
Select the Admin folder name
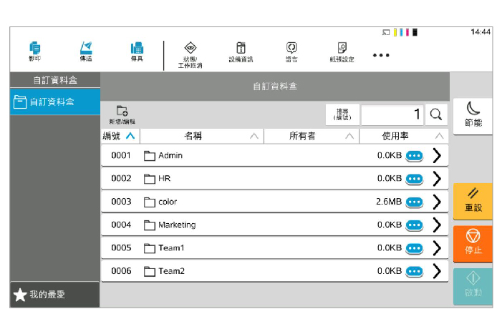pos(170,156)
